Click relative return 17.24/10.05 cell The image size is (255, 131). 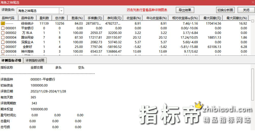pyautogui.click(x=189, y=38)
